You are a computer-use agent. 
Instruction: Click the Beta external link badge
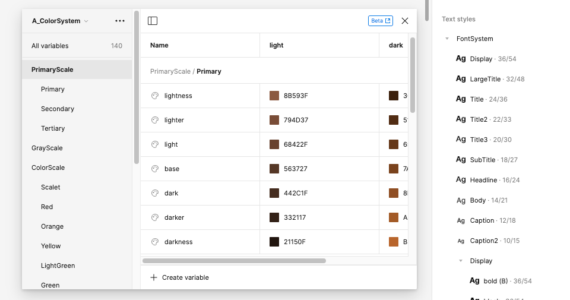point(381,21)
